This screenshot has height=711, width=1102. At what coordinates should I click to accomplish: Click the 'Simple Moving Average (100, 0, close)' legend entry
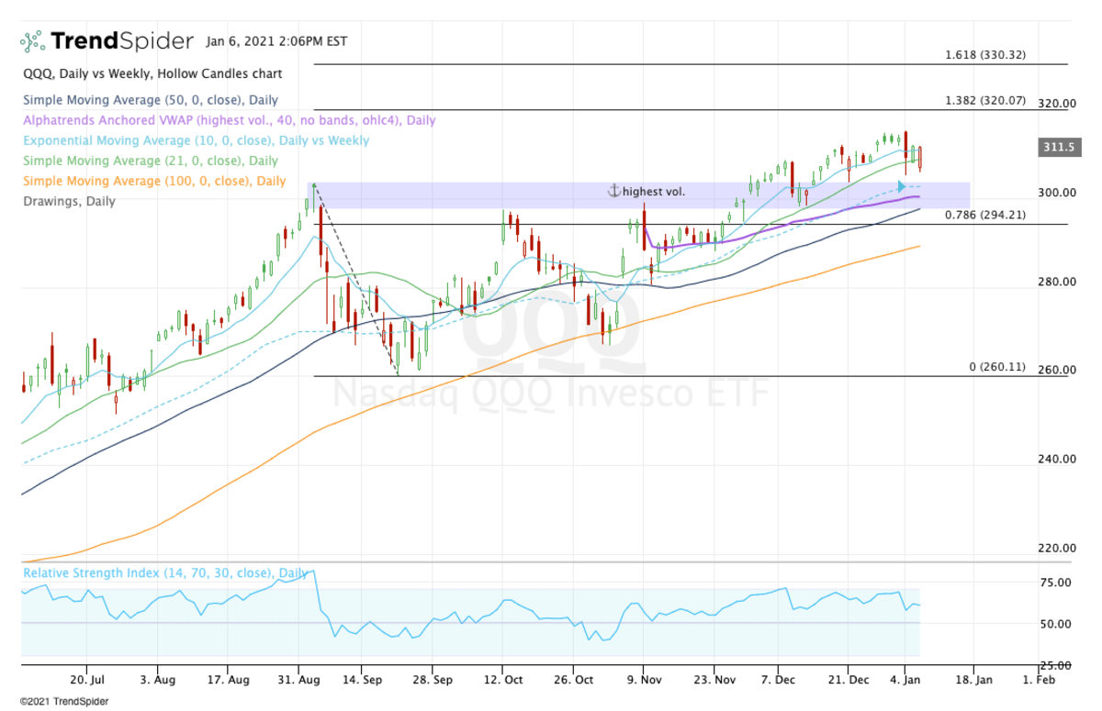[x=154, y=181]
